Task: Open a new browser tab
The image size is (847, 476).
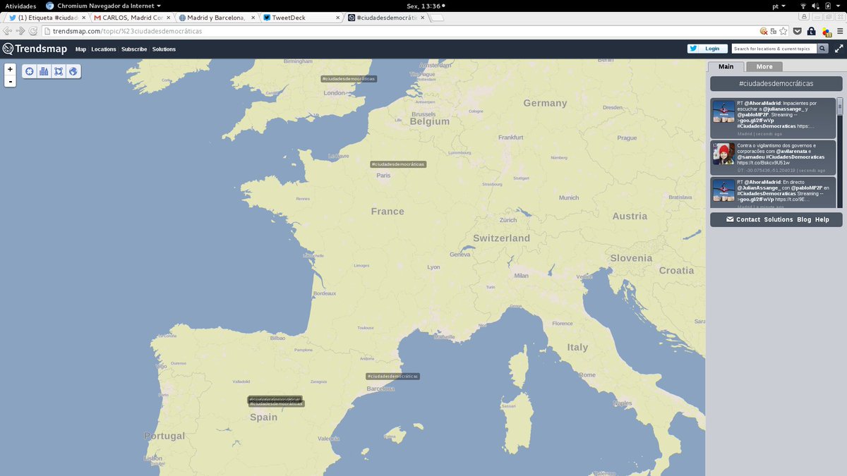Action: (x=438, y=18)
